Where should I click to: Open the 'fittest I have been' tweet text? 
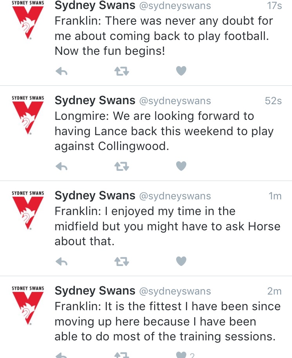click(x=168, y=321)
